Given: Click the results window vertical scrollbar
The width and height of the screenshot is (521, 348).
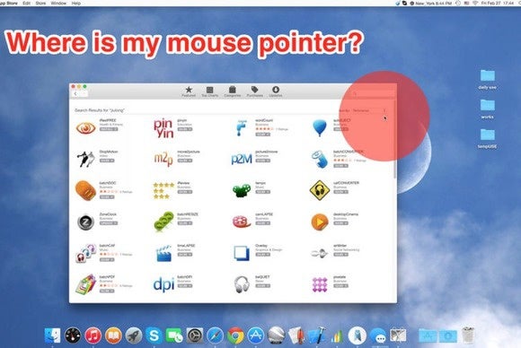Looking at the screenshot, I should [394, 139].
